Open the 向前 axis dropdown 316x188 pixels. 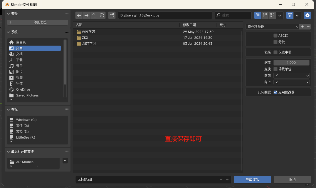291,75
